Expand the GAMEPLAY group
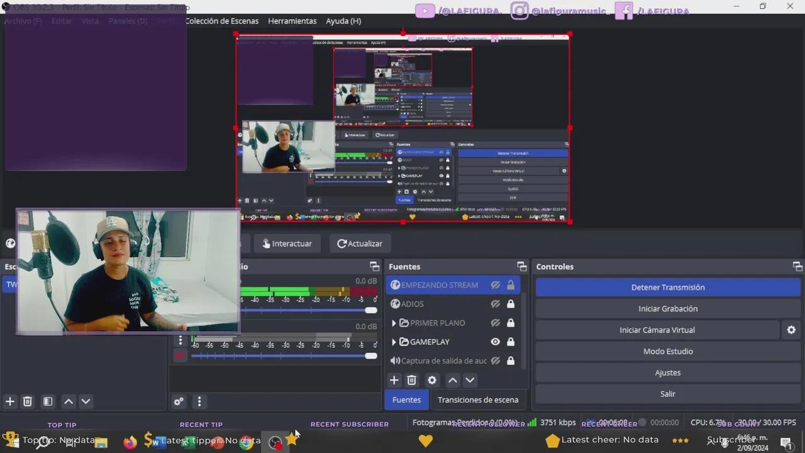 [394, 342]
